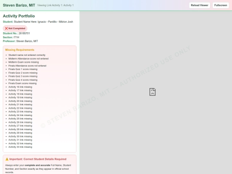Click the Student Name Here line

click(38, 22)
